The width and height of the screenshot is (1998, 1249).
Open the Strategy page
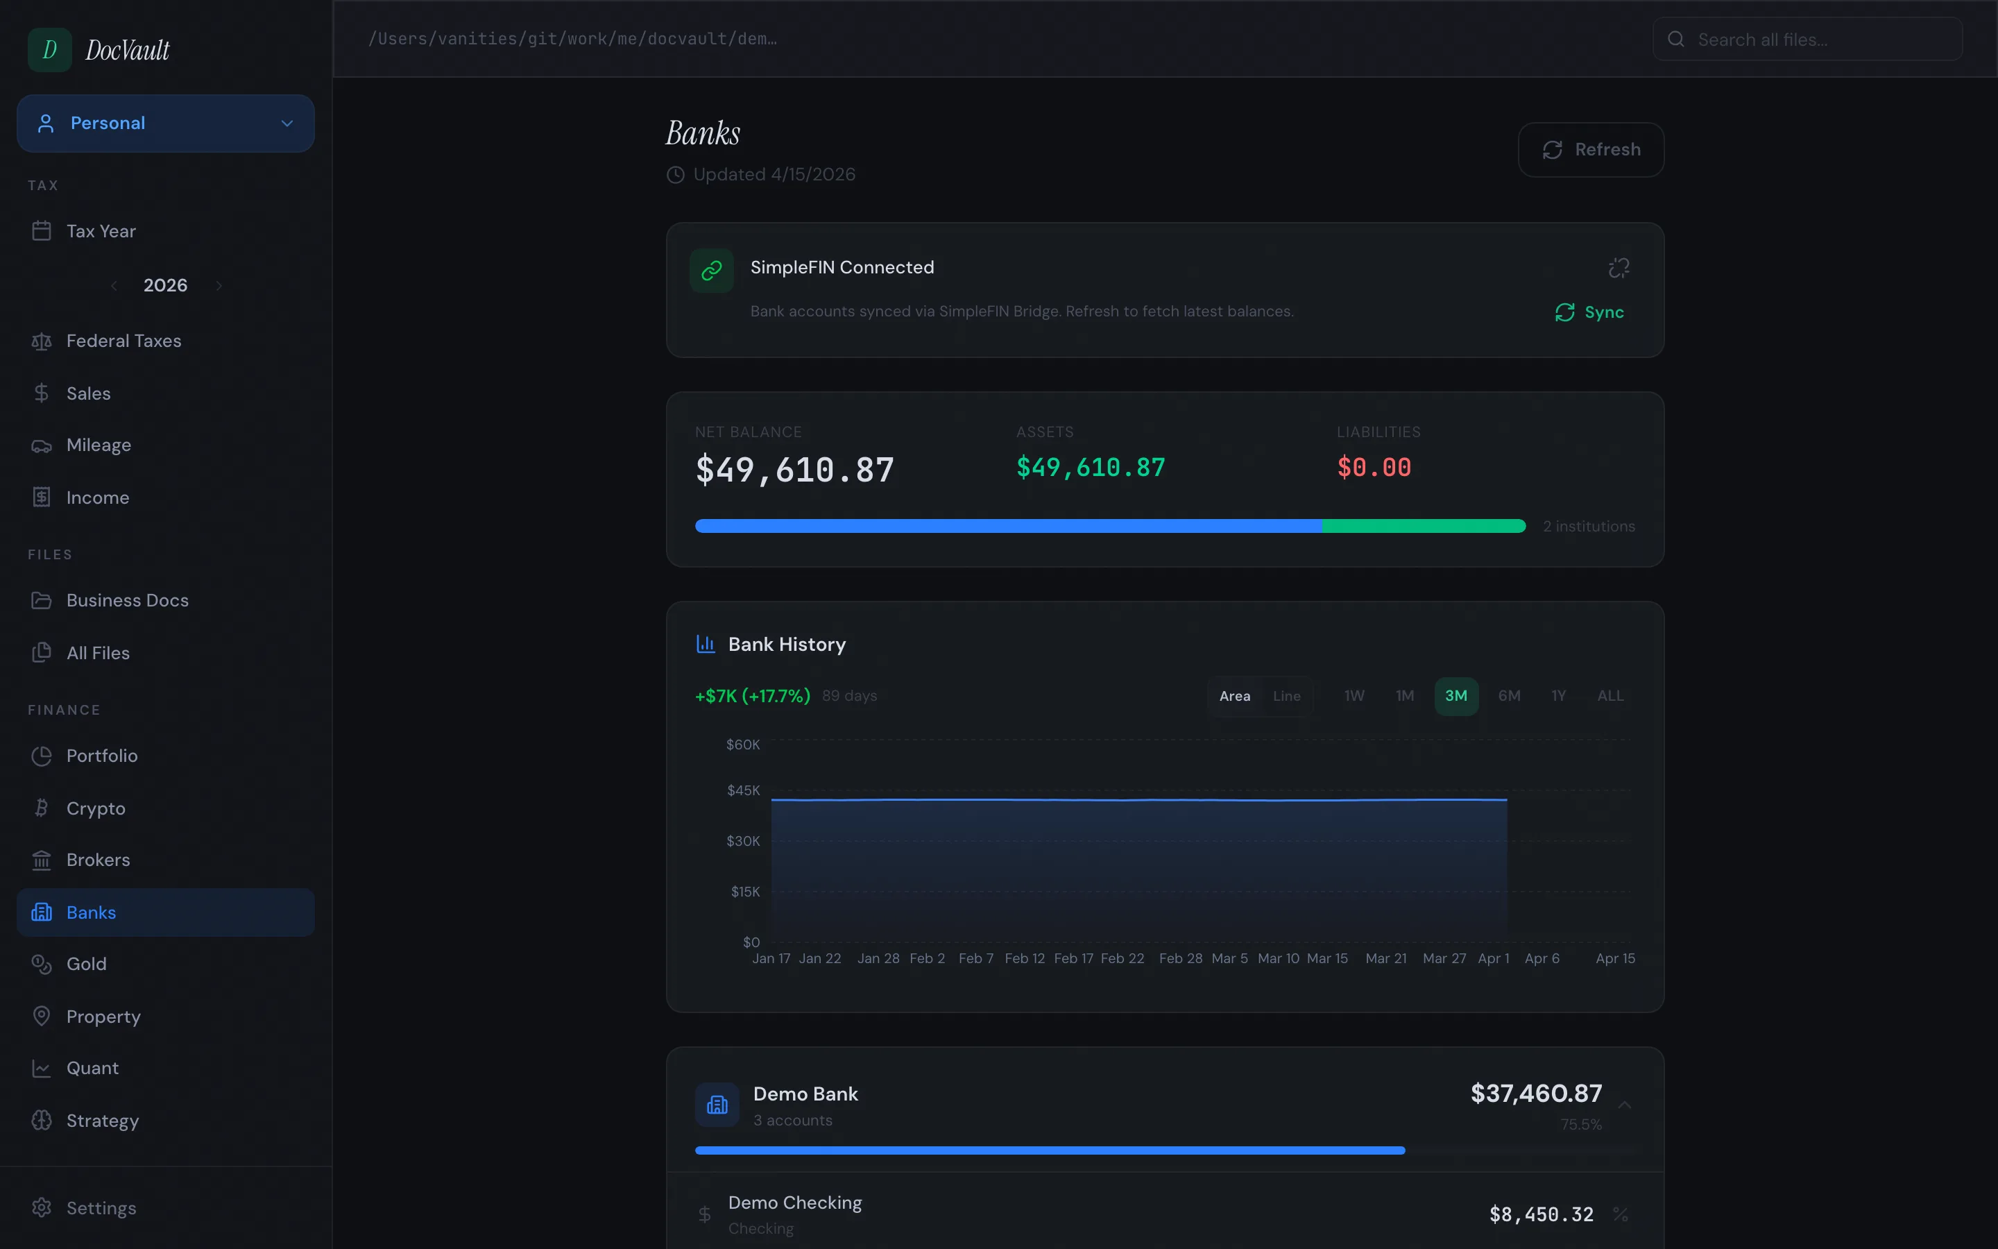(165, 1120)
